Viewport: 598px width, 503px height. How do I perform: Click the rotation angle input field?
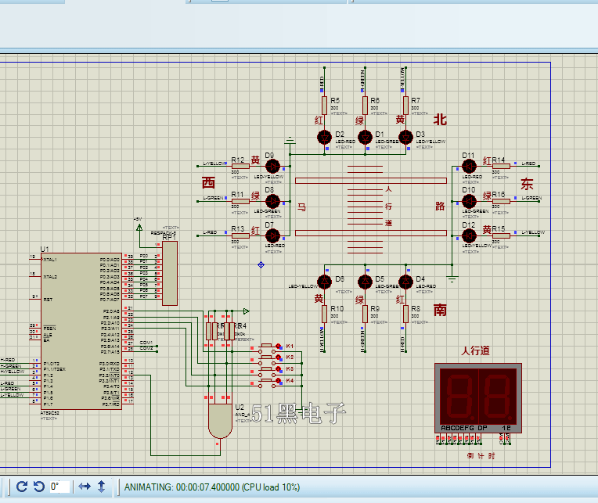(59, 487)
